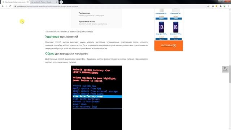Image resolution: width=231 pixels, height=130 pixels.
Task: Open the Chrome three-dot menu
Action: [228, 6]
